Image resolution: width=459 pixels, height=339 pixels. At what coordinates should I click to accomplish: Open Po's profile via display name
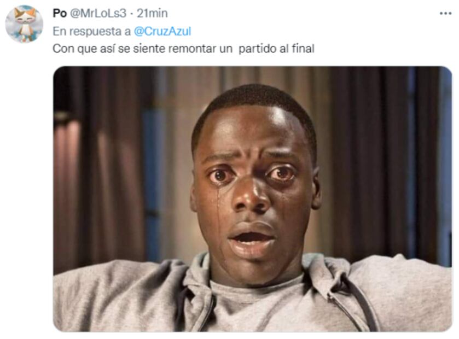pos(60,13)
